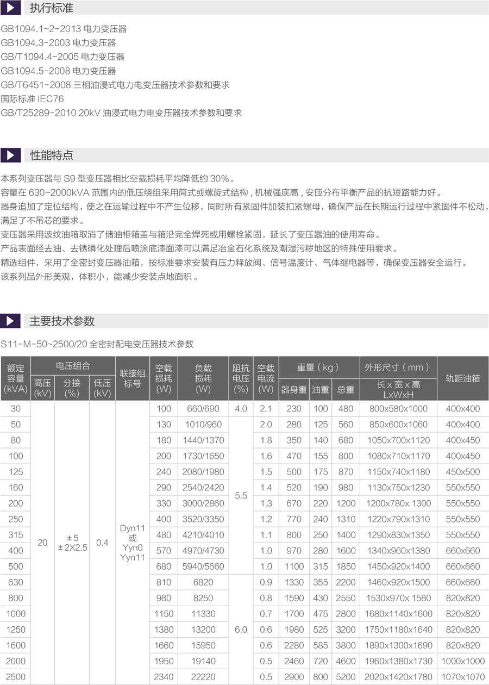Click the arrow icon beside 性能特点 heading
Screen dimensions: 489x685
pos(10,155)
